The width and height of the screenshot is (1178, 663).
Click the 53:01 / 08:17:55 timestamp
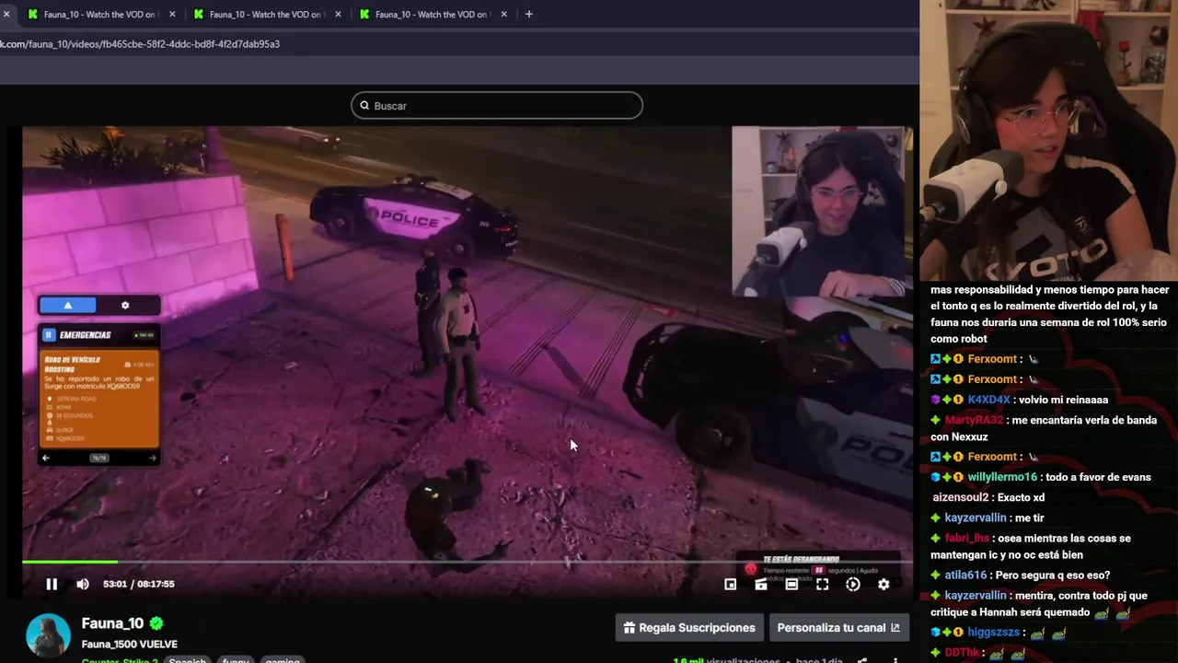pos(139,584)
